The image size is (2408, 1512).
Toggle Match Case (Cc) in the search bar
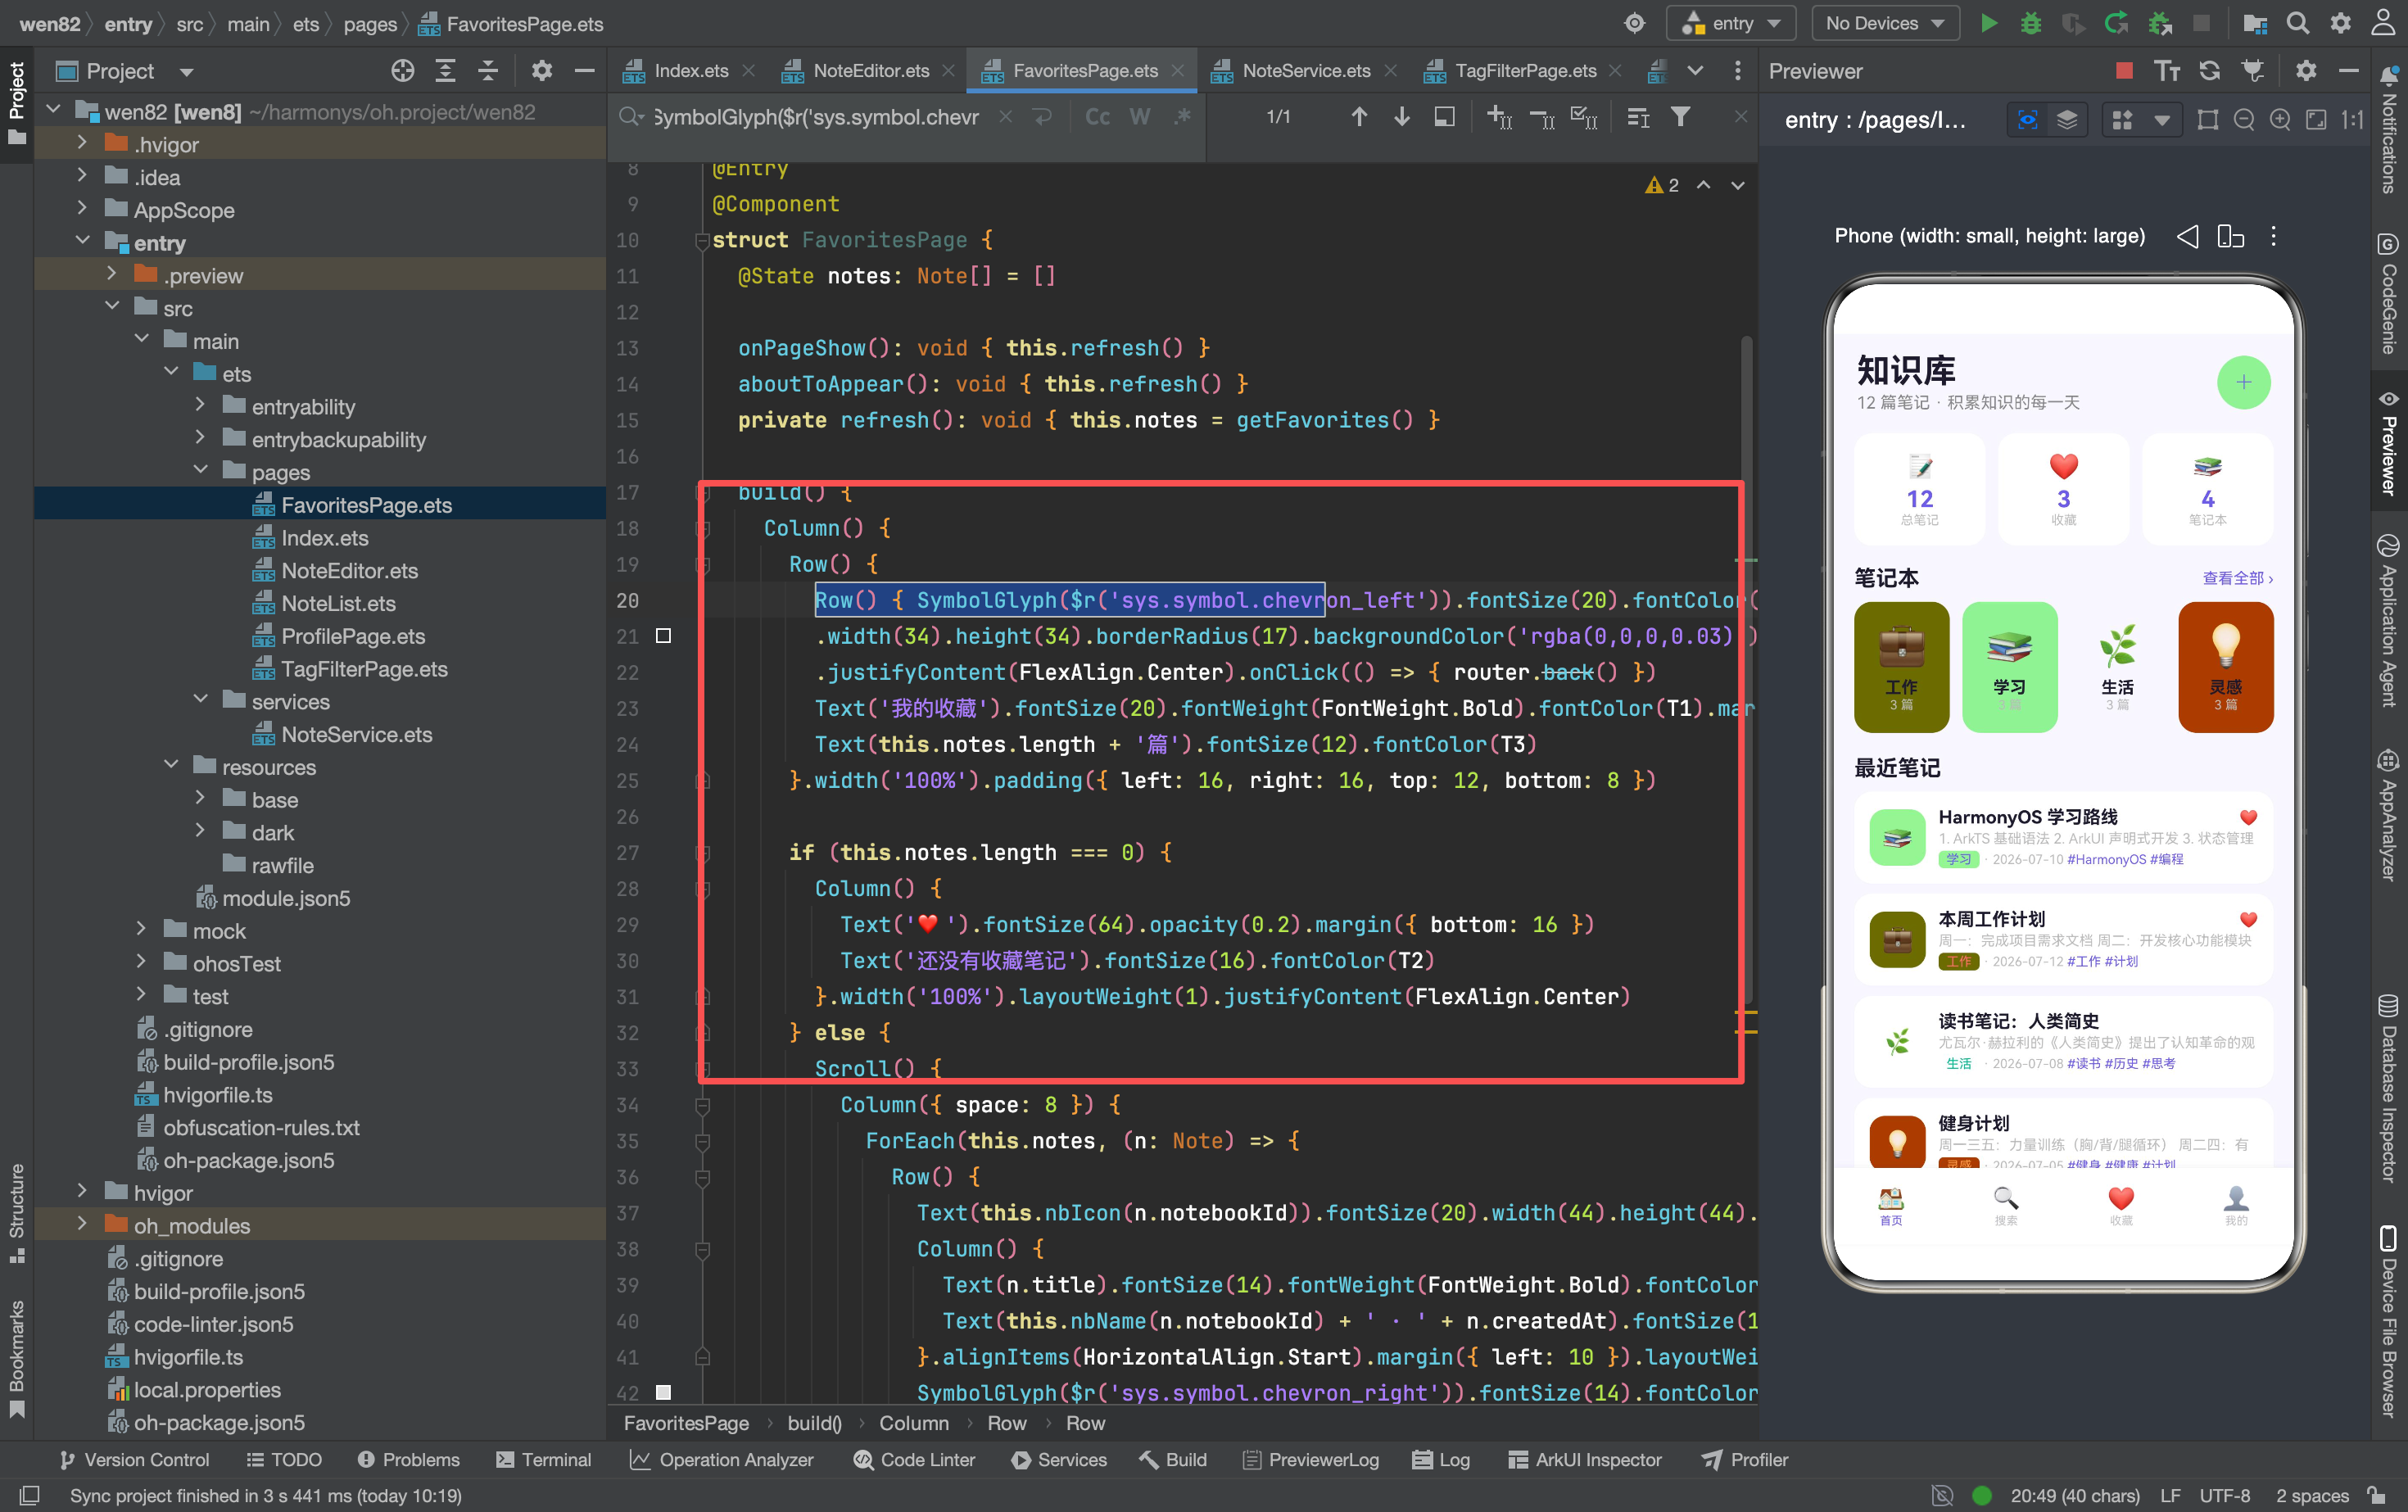1097,117
